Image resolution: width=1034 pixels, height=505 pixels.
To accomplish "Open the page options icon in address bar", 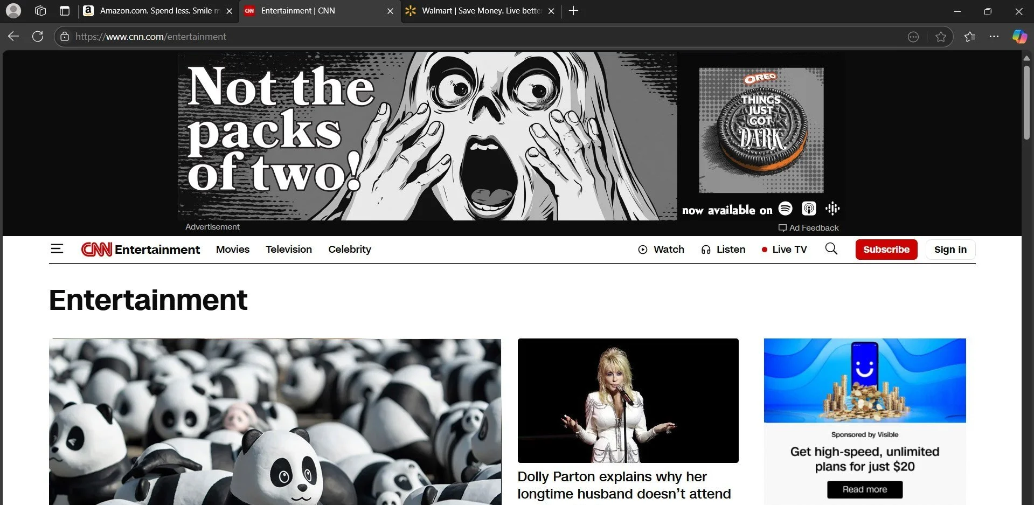I will pyautogui.click(x=913, y=37).
